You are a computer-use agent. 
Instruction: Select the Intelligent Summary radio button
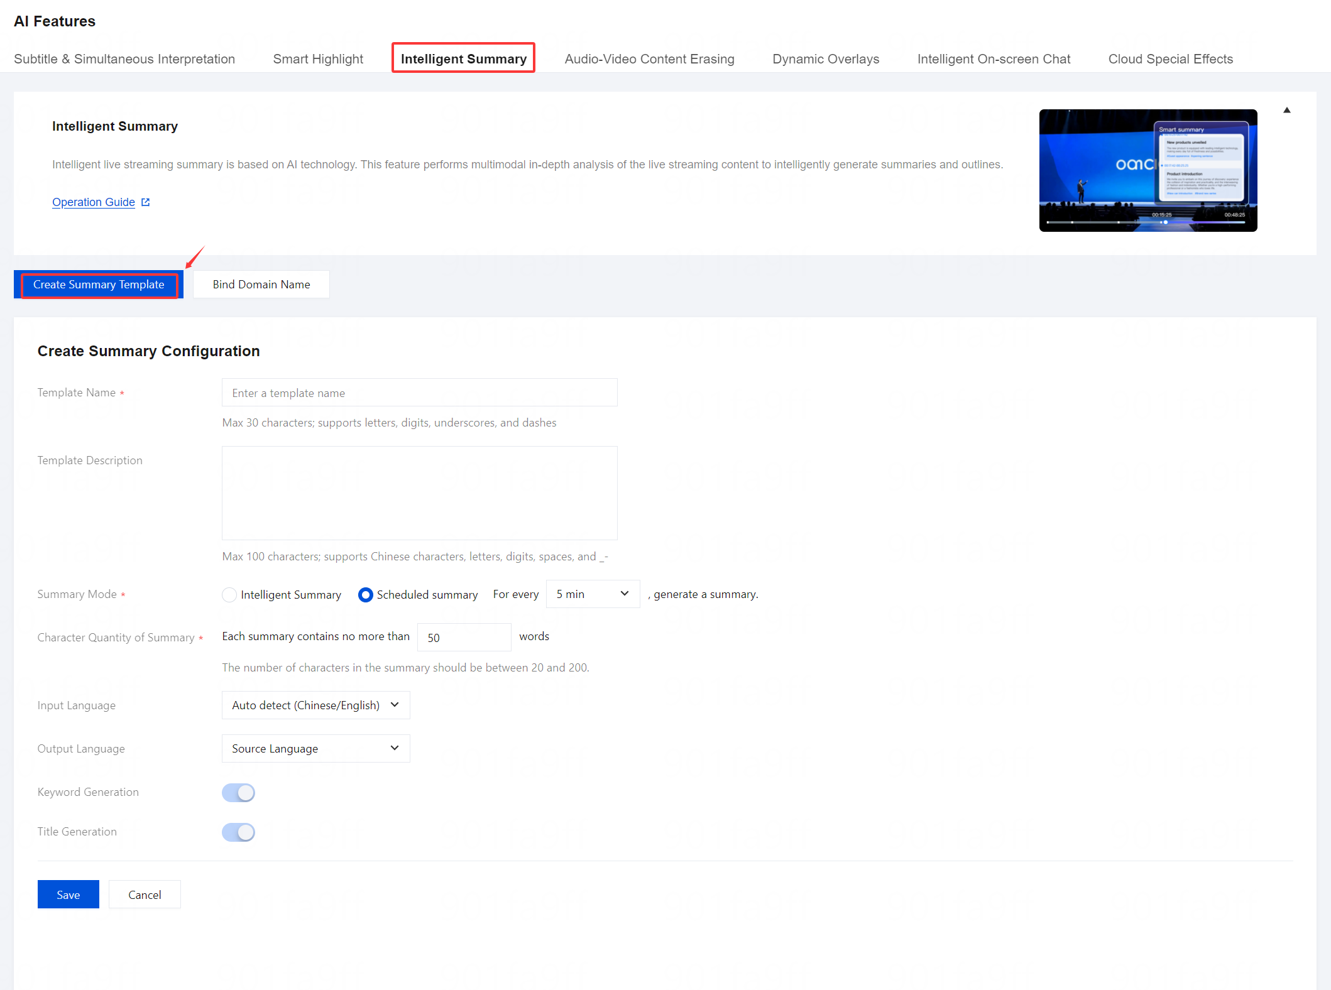tap(229, 594)
